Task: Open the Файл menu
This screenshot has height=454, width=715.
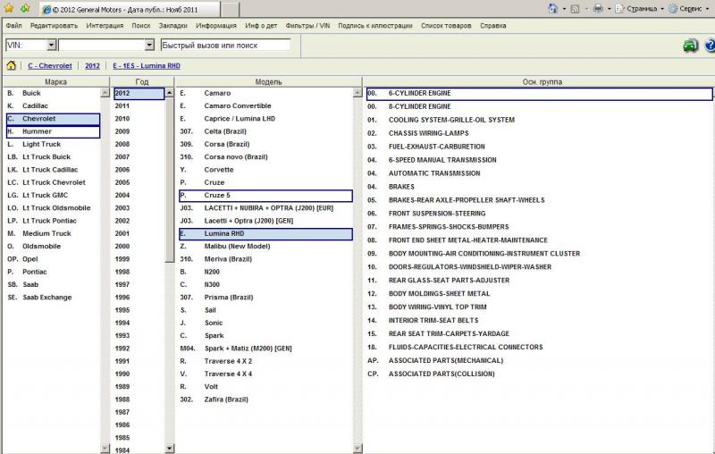Action: tap(13, 26)
